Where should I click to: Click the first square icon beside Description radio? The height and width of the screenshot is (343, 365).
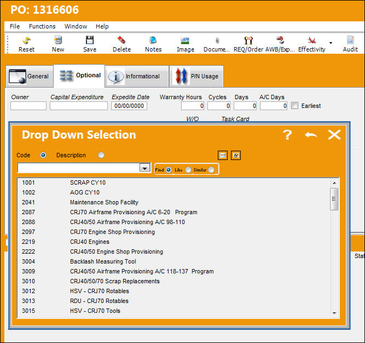coord(223,156)
